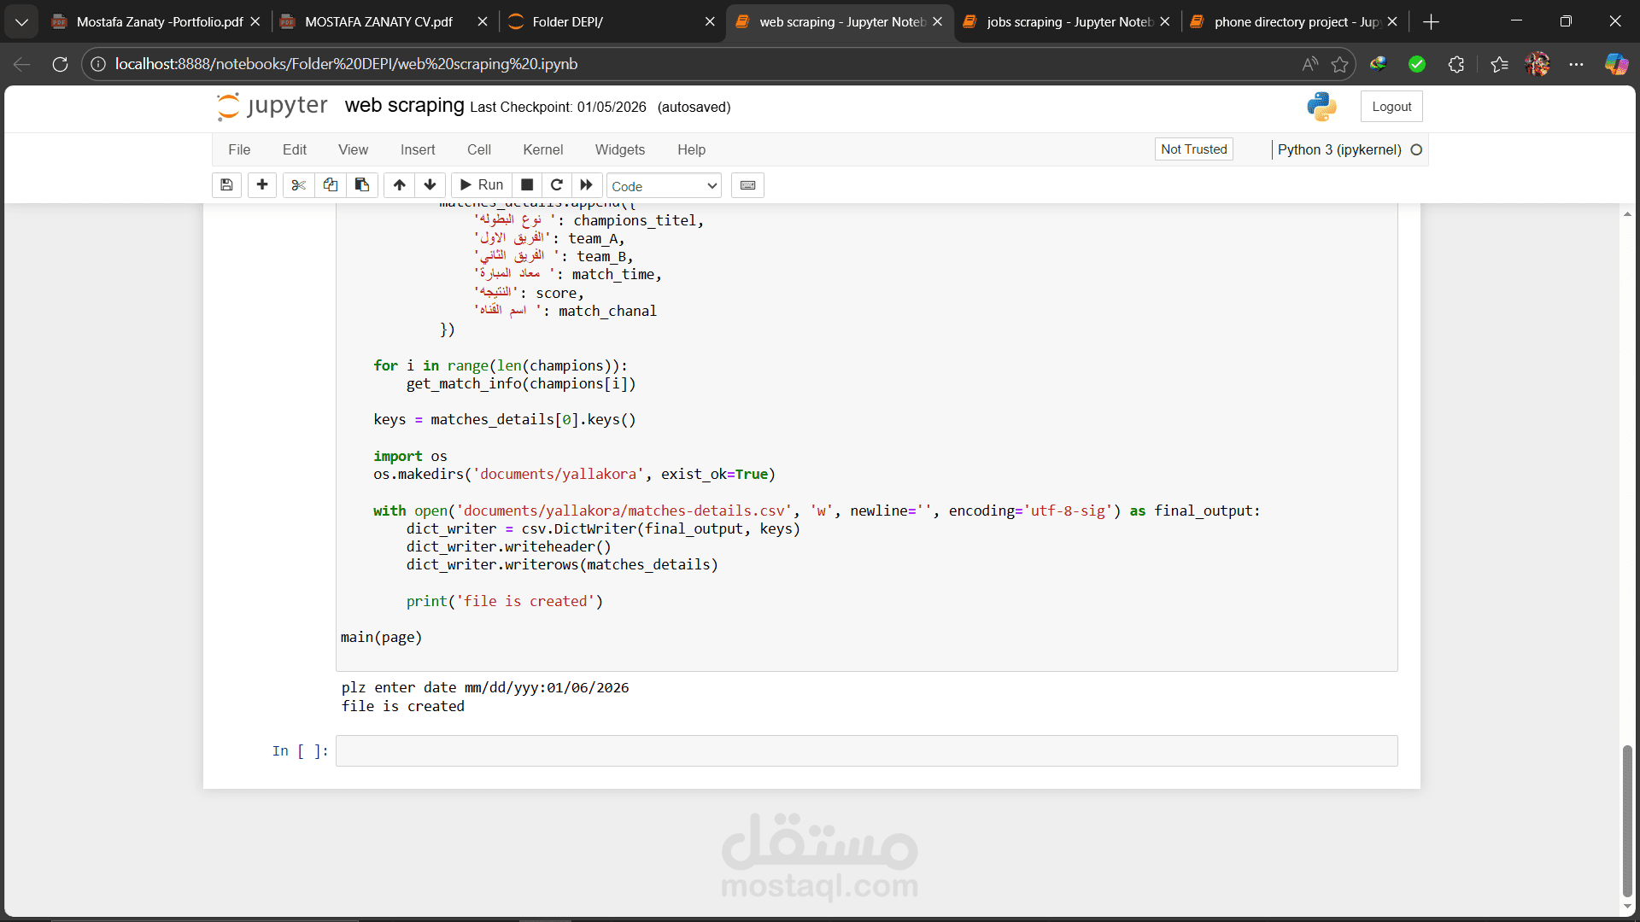This screenshot has height=922, width=1640.
Task: Click the empty input cell
Action: click(x=866, y=751)
